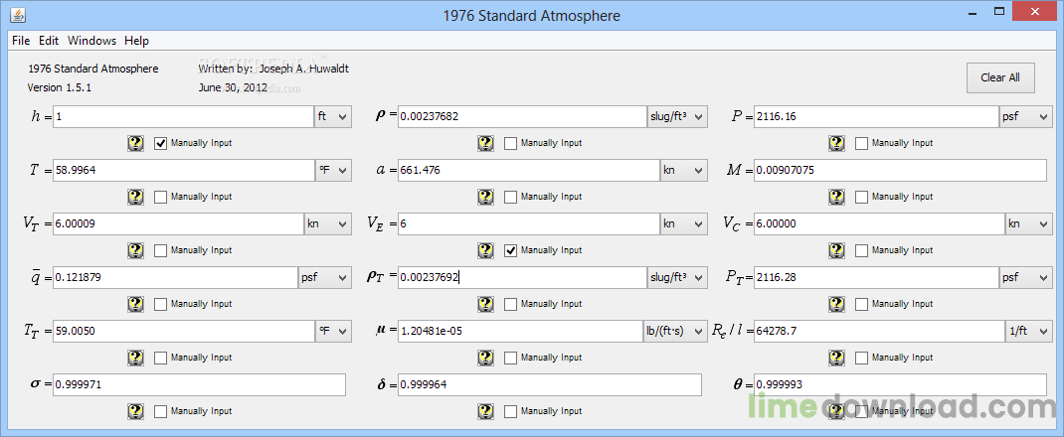Screen dimensions: 1064x437
Task: Expand speed of sound unit dropdown kn
Action: [683, 171]
